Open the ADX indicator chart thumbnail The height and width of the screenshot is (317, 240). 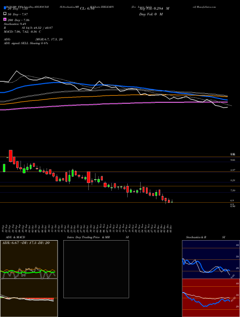pos(29,259)
